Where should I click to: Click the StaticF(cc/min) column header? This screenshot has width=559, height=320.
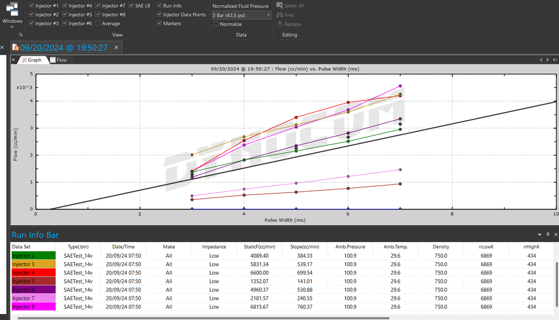pyautogui.click(x=259, y=246)
